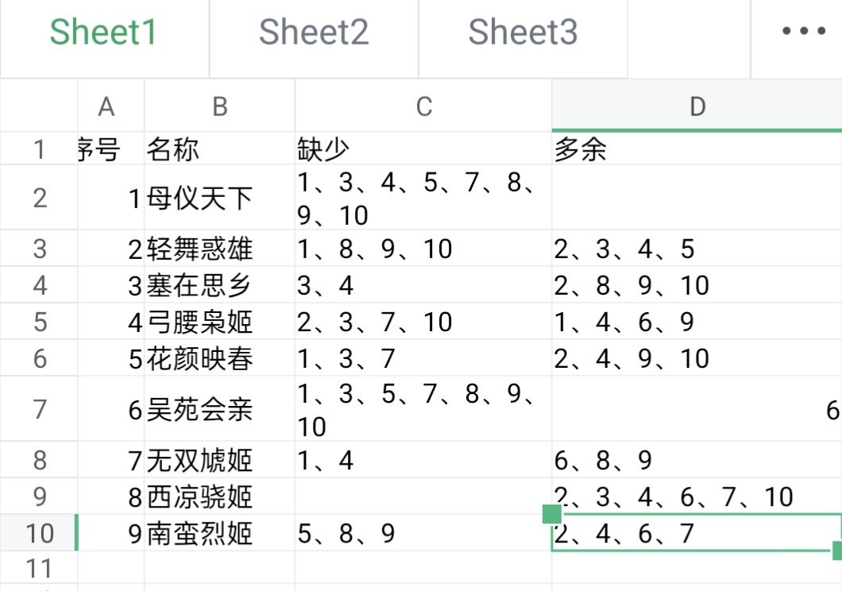The width and height of the screenshot is (842, 591).
Task: Click the bottom-right selection handle of cell D10
Action: [x=837, y=550]
